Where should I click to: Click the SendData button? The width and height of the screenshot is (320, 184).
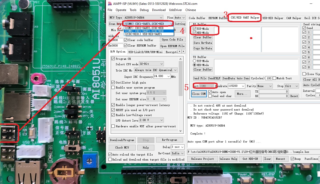(x=229, y=78)
